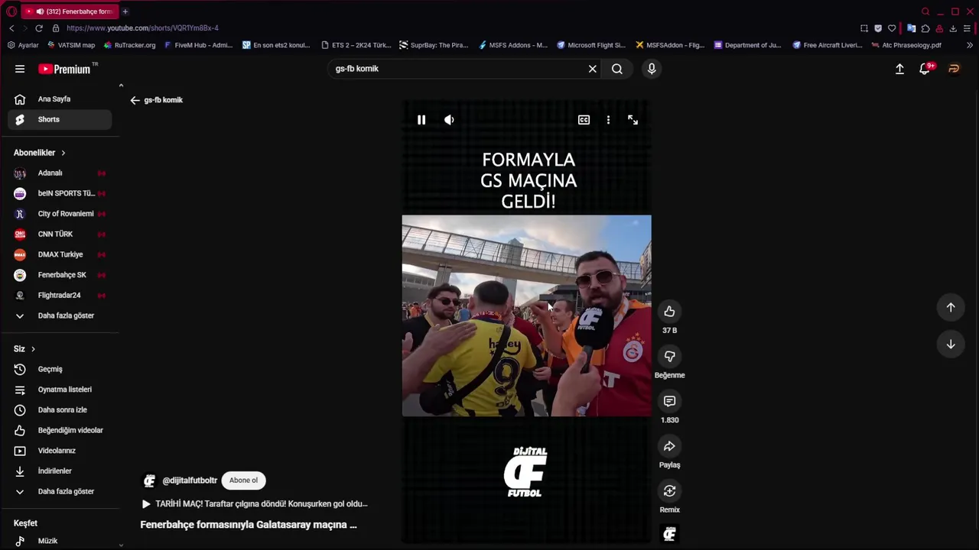Open Daha sonra izle
This screenshot has height=550, width=979.
[x=60, y=410]
